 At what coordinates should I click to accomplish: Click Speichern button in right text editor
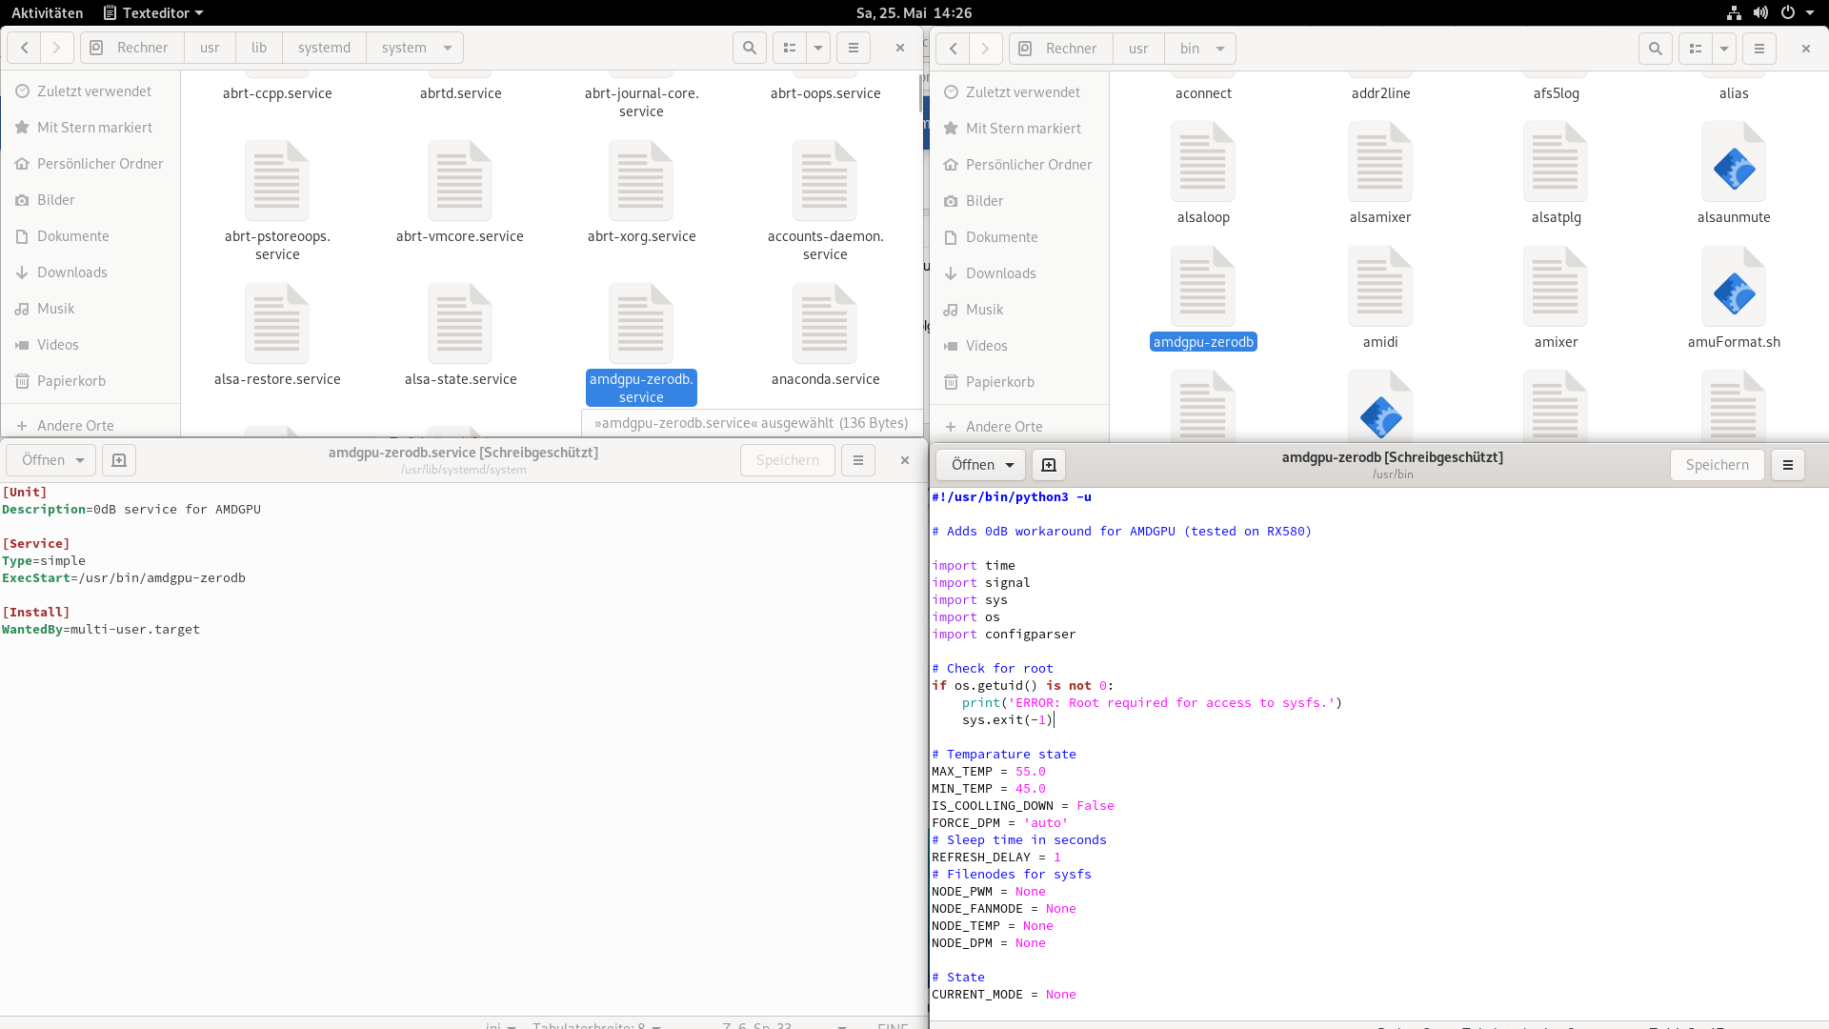tap(1717, 465)
